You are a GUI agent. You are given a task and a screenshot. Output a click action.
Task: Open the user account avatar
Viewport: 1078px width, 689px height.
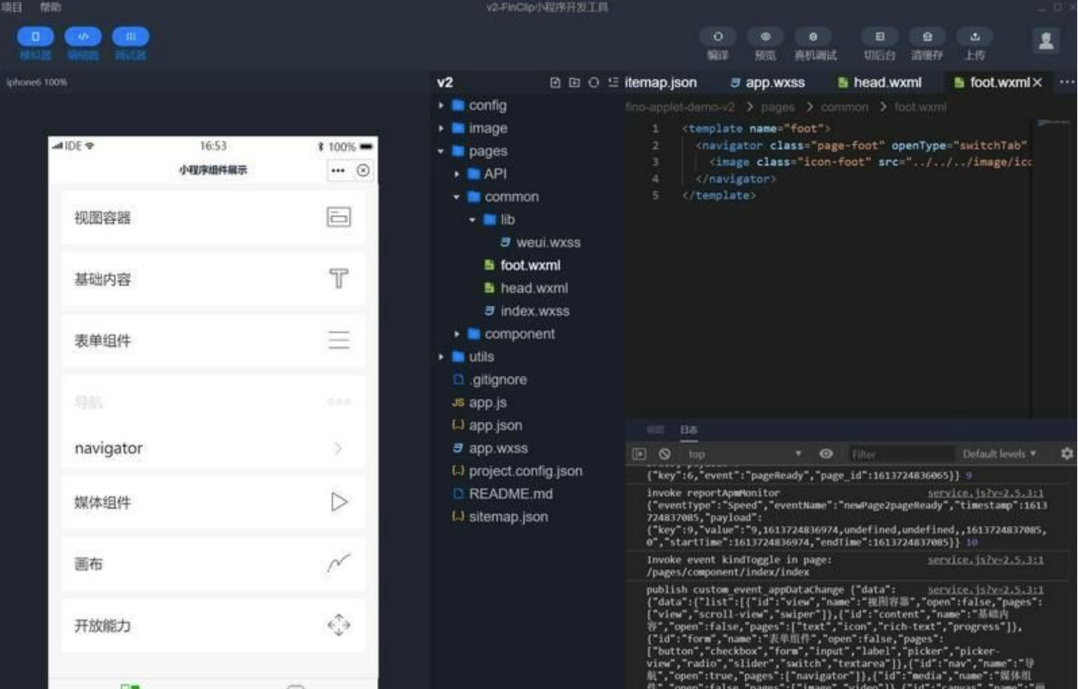tap(1046, 41)
